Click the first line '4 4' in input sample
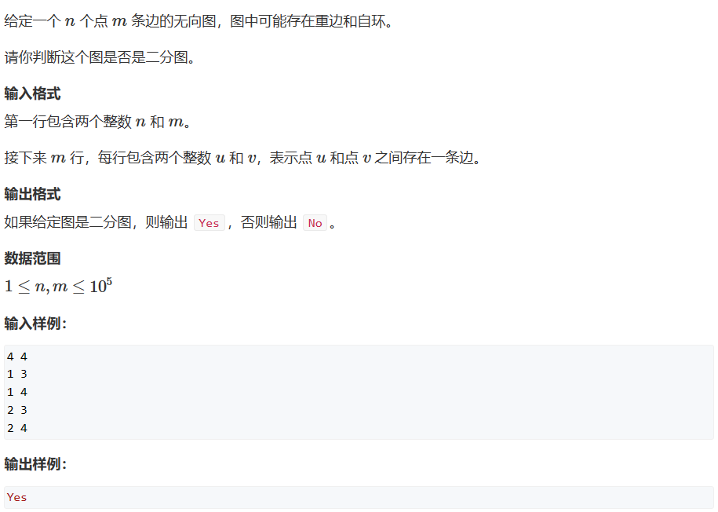The width and height of the screenshot is (718, 512). pyautogui.click(x=17, y=357)
